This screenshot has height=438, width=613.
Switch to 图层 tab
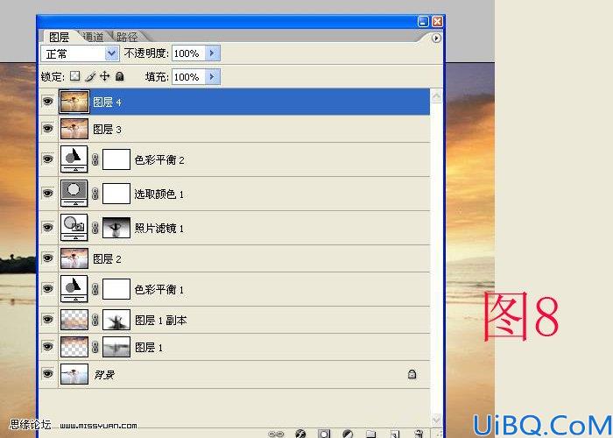click(59, 37)
